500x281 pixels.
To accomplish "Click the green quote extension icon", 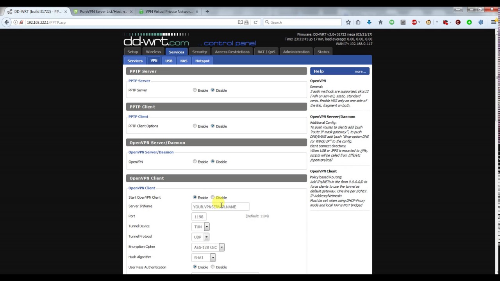I will pyautogui.click(x=392, y=22).
